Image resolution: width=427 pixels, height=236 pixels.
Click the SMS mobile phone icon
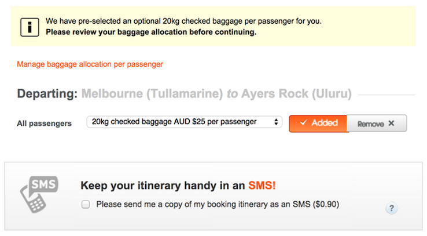(x=39, y=194)
